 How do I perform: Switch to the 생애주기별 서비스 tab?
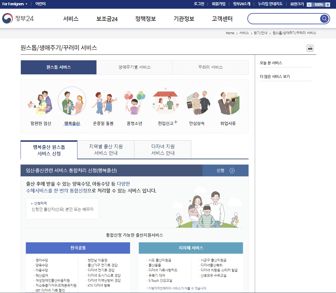[x=134, y=67]
